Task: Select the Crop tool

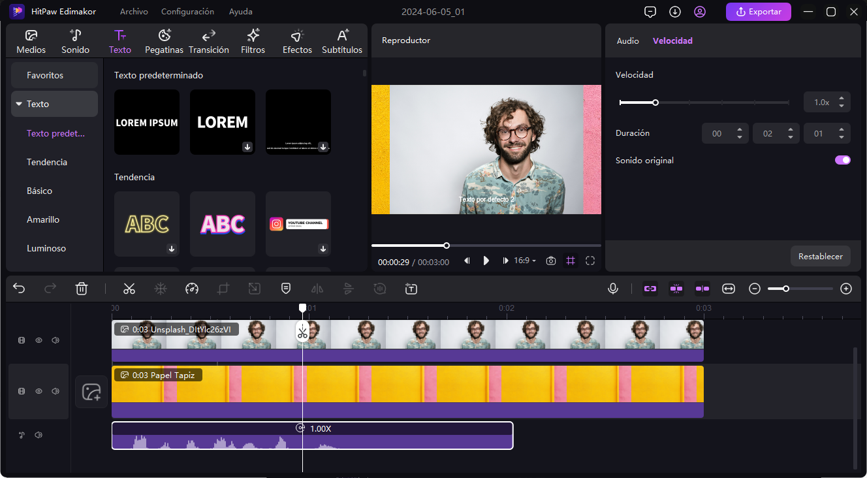Action: click(x=223, y=288)
